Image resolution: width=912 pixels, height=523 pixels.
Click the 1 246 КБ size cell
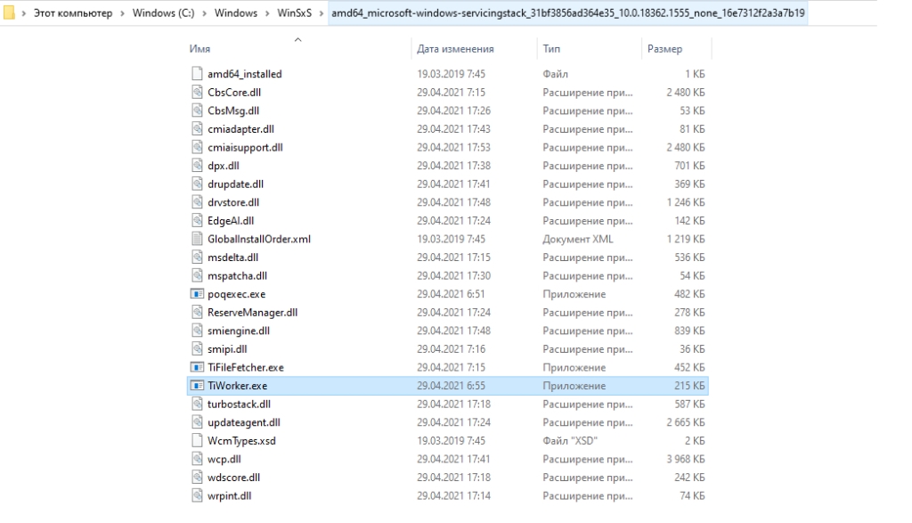tap(685, 202)
